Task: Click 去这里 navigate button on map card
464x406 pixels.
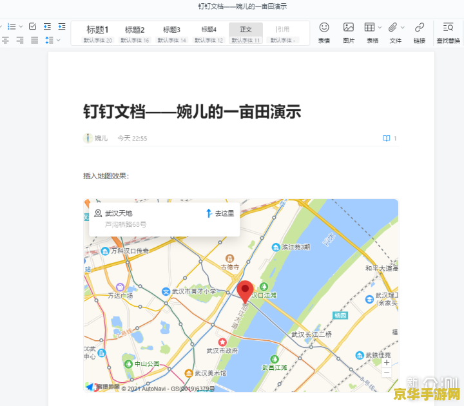Action: pyautogui.click(x=220, y=213)
